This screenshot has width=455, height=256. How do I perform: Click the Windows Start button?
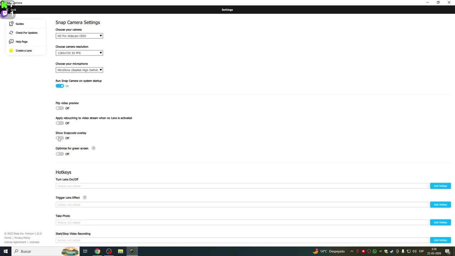coord(6,251)
